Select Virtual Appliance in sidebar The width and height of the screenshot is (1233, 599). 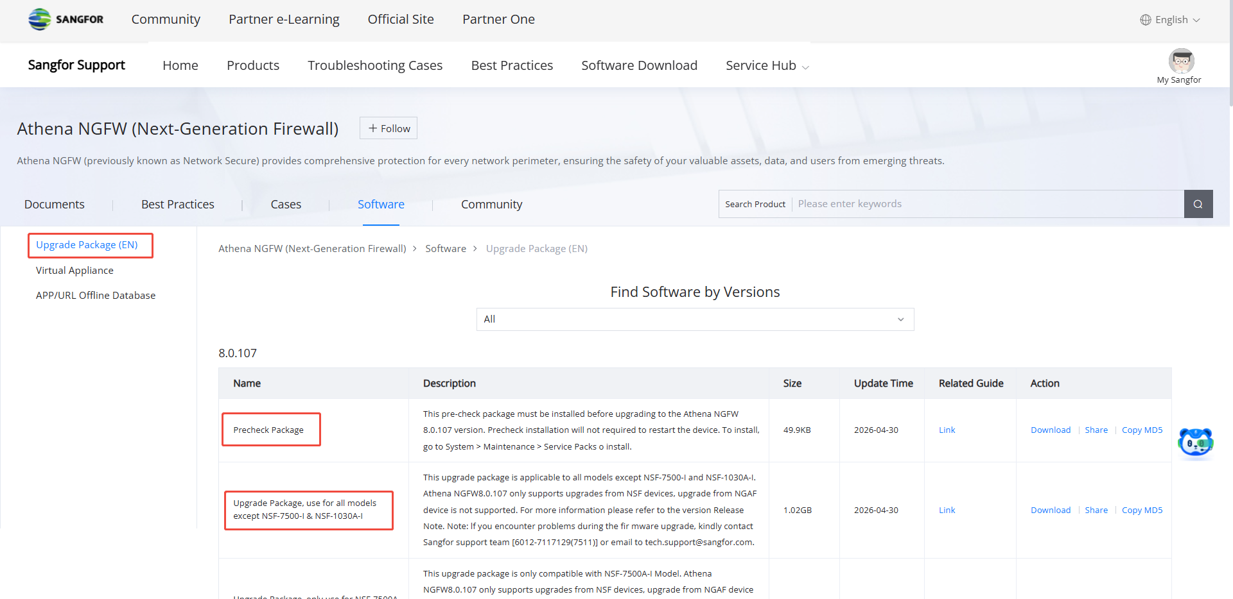click(x=74, y=271)
